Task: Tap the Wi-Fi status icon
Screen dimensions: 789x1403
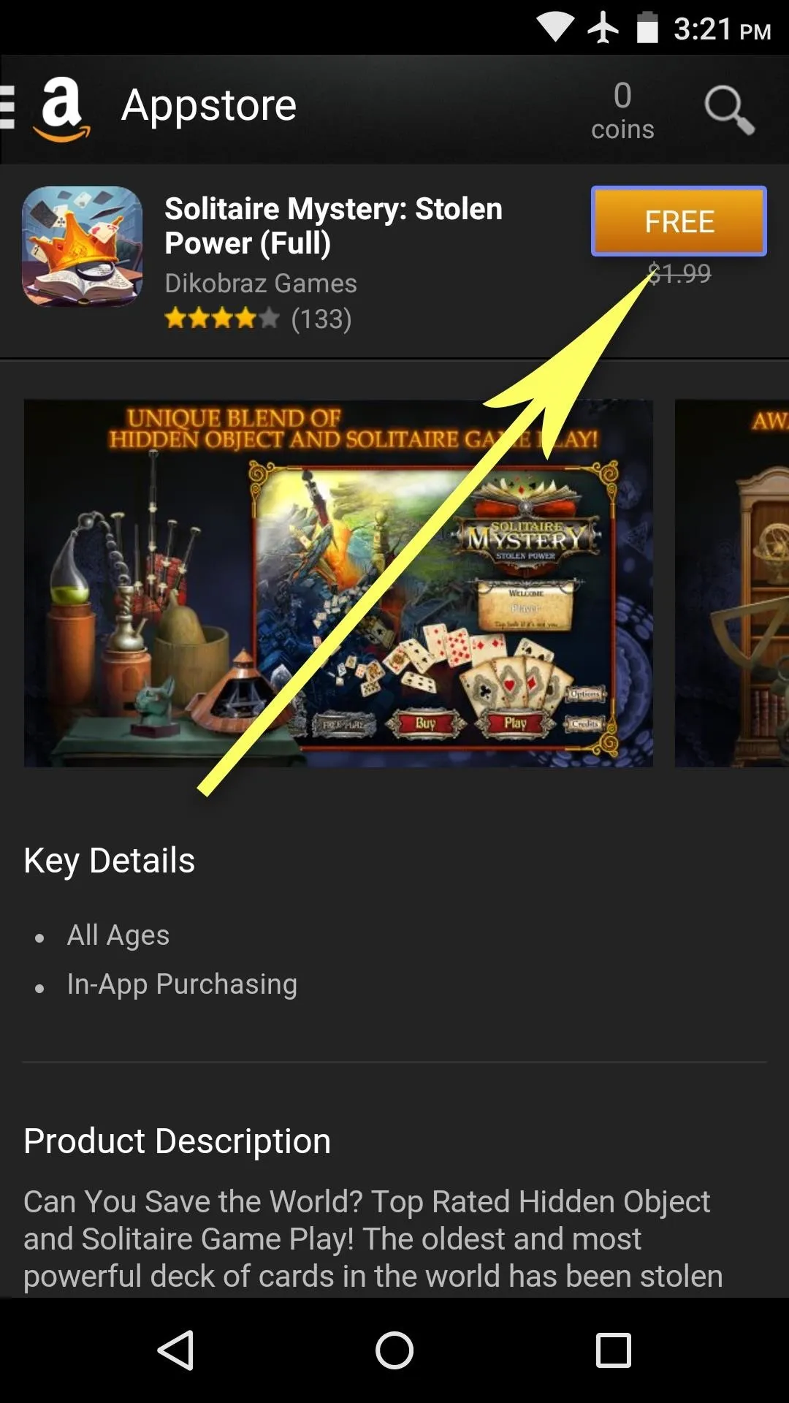Action: point(555,28)
